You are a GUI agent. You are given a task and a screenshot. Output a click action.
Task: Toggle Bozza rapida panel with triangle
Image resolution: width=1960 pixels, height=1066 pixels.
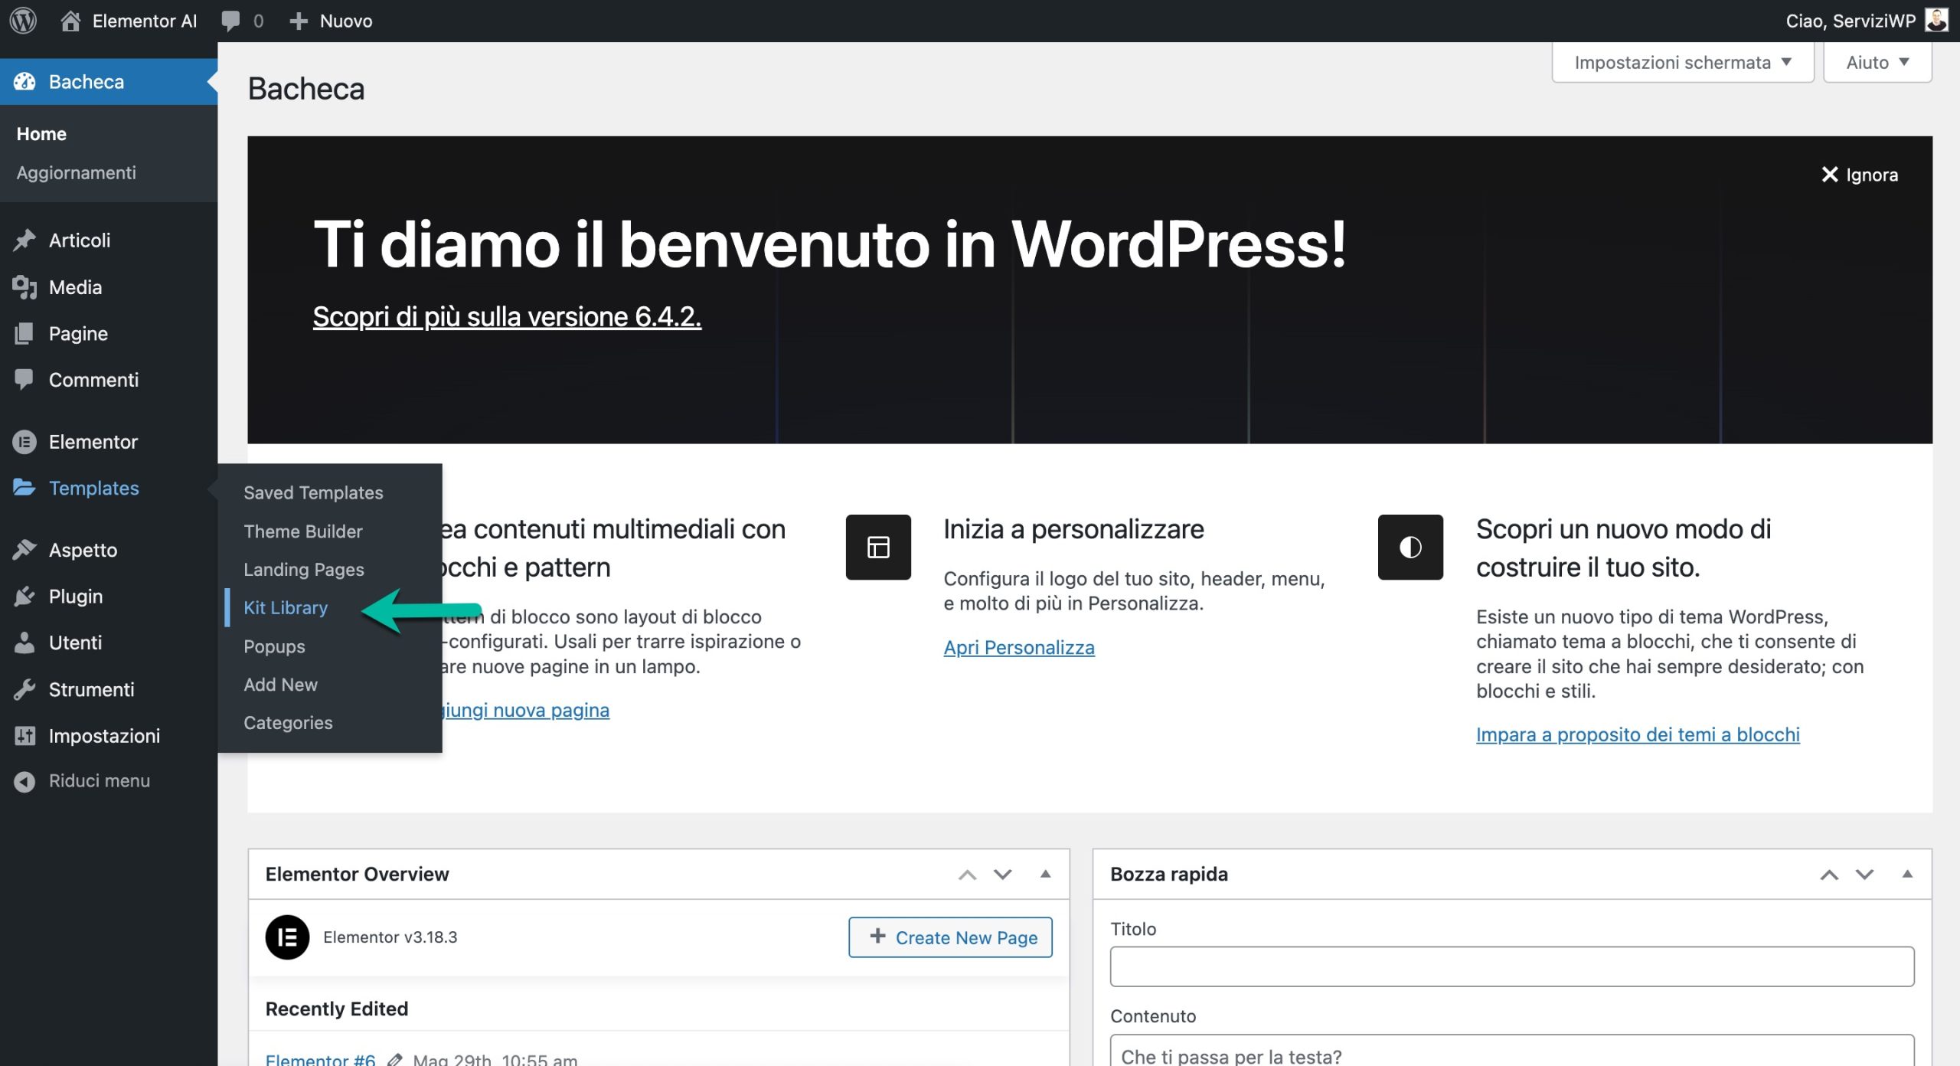coord(1907,874)
